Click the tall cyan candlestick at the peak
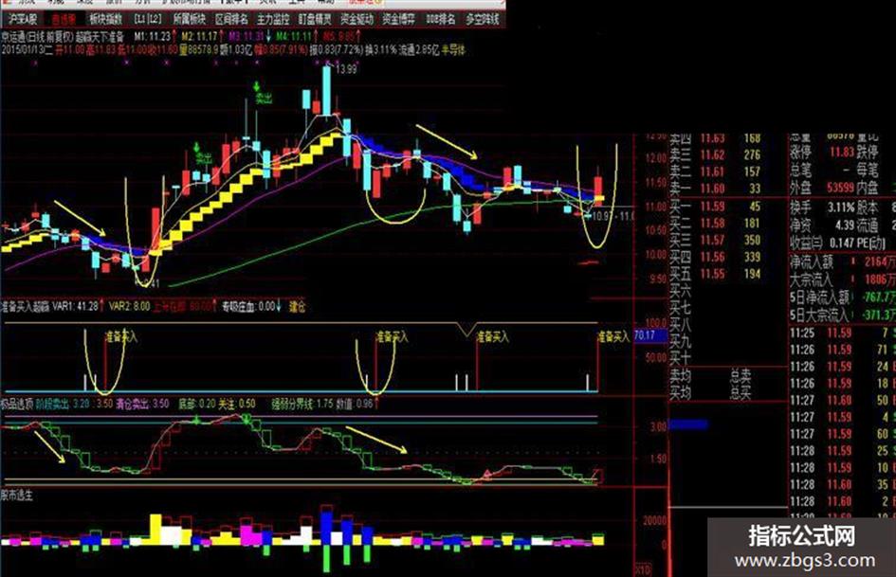 tap(326, 91)
